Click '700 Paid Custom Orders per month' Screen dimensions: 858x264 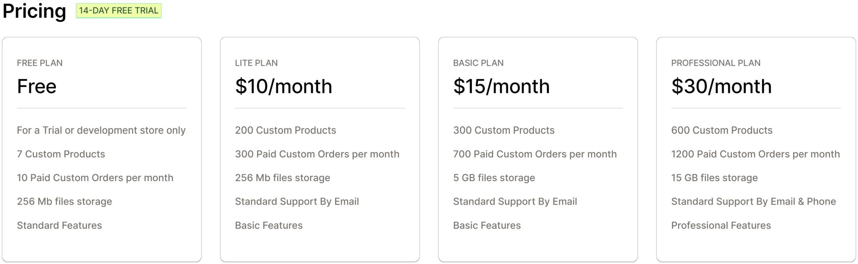tap(535, 154)
